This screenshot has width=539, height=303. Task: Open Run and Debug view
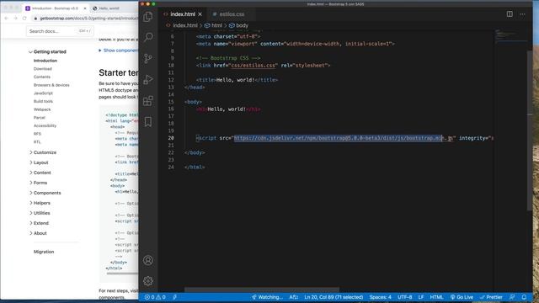tap(148, 79)
